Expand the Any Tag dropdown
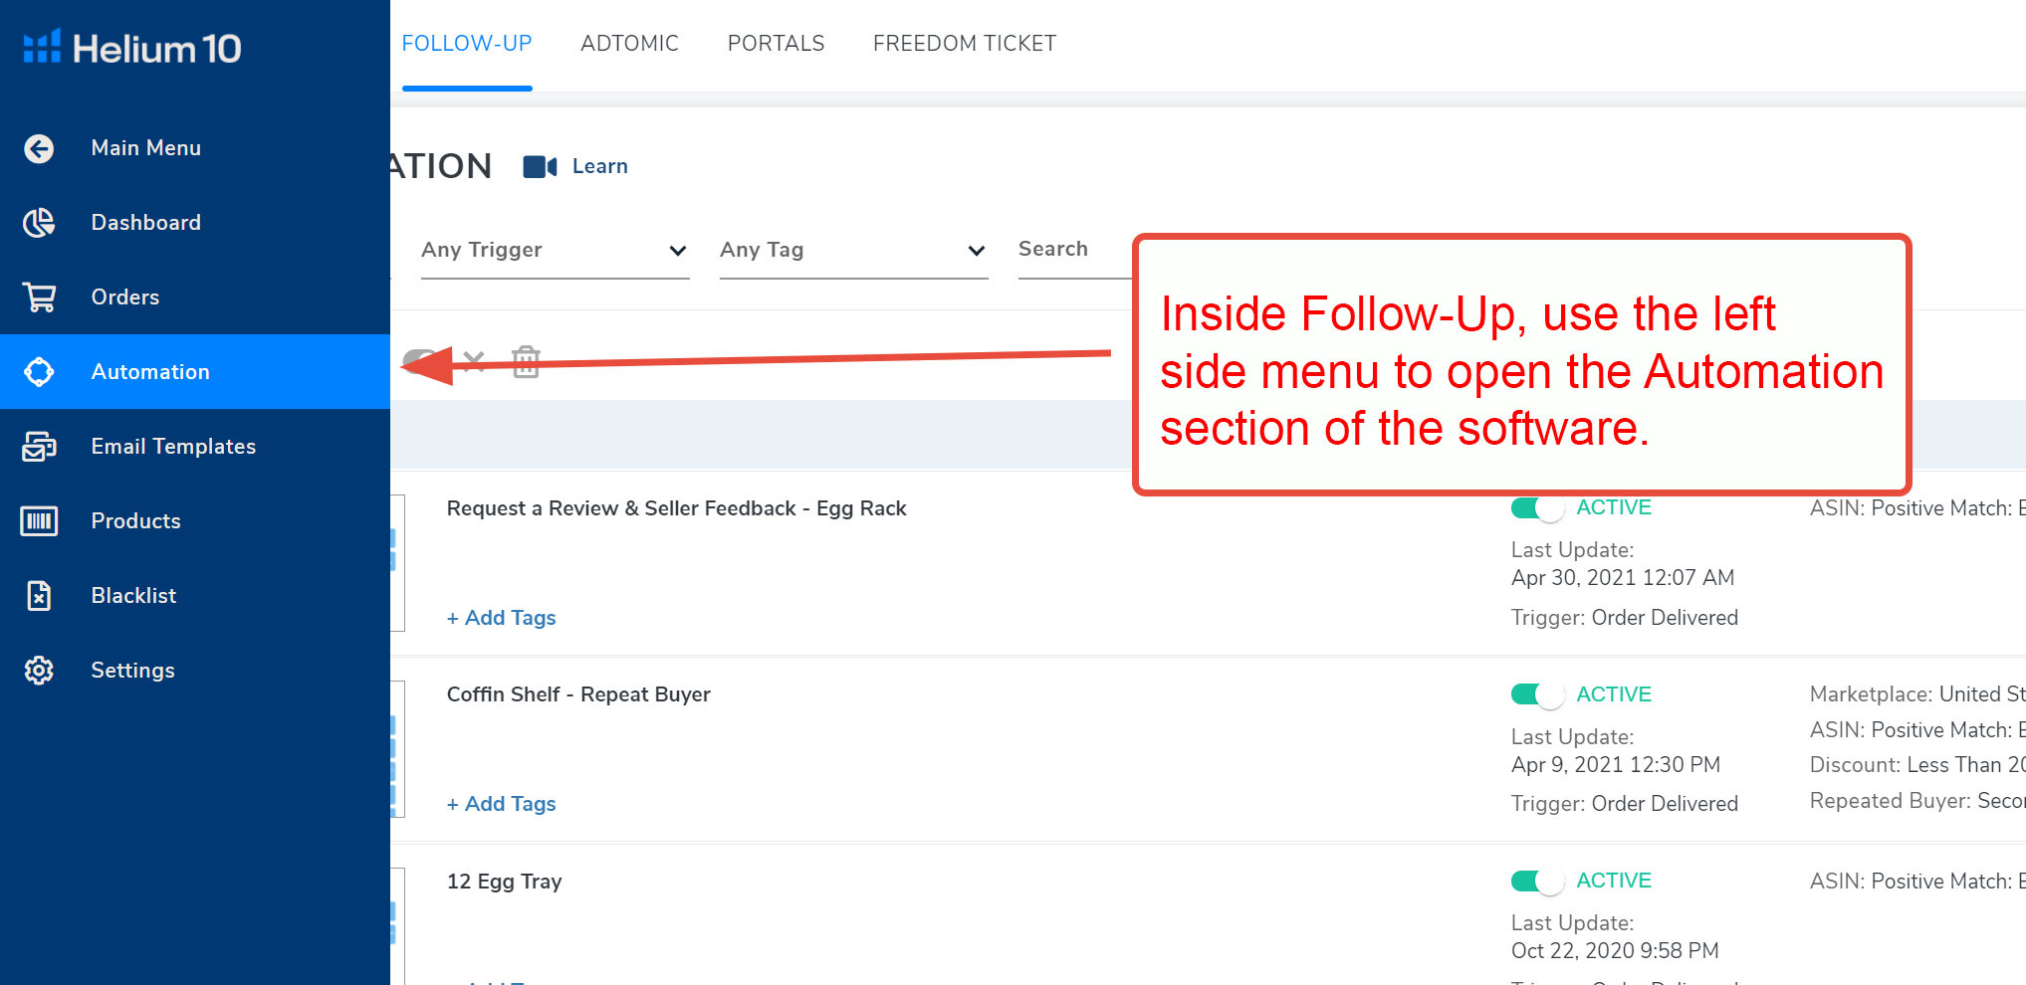2026x985 pixels. [x=853, y=251]
